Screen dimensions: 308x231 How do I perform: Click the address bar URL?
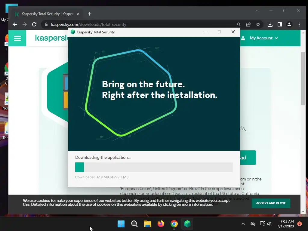[x=89, y=24]
